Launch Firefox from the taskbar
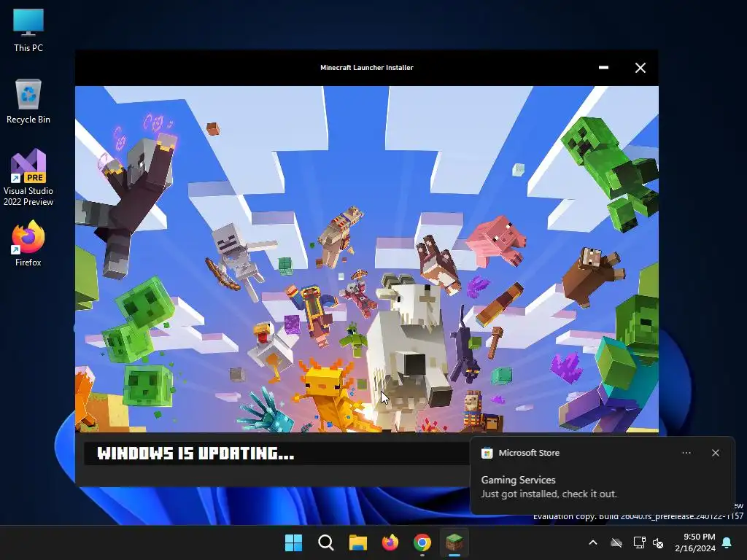This screenshot has width=747, height=560. tap(390, 542)
